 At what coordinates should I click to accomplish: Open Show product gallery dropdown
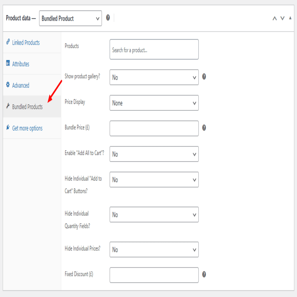pos(154,77)
